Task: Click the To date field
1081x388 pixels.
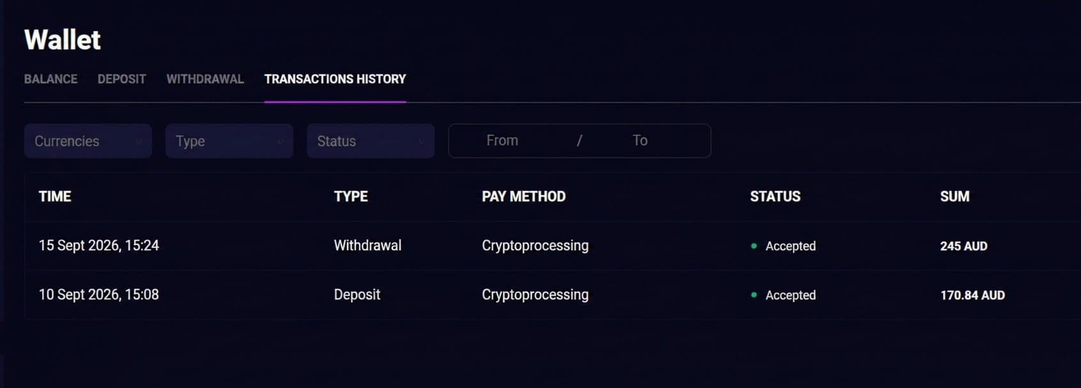Action: coord(640,140)
